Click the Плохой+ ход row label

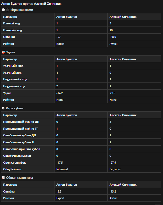coord(12,30)
